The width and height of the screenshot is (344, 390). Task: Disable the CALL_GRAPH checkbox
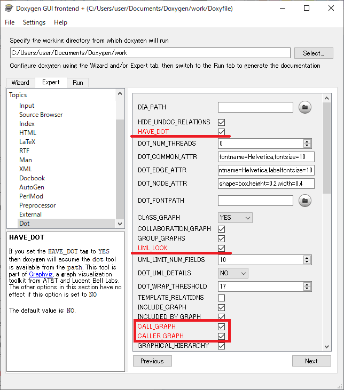221,327
